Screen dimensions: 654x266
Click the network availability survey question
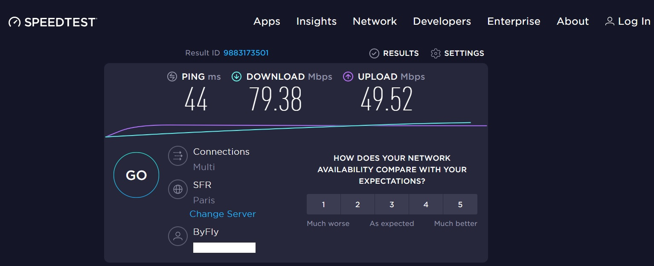392,169
